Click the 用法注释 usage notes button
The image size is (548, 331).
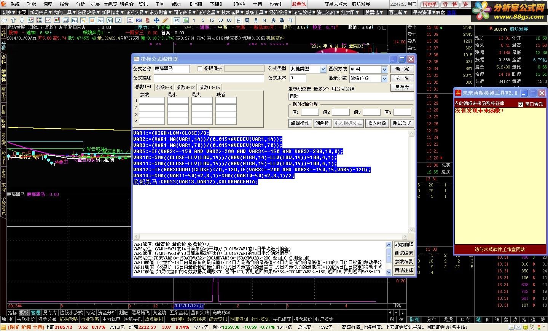click(404, 271)
